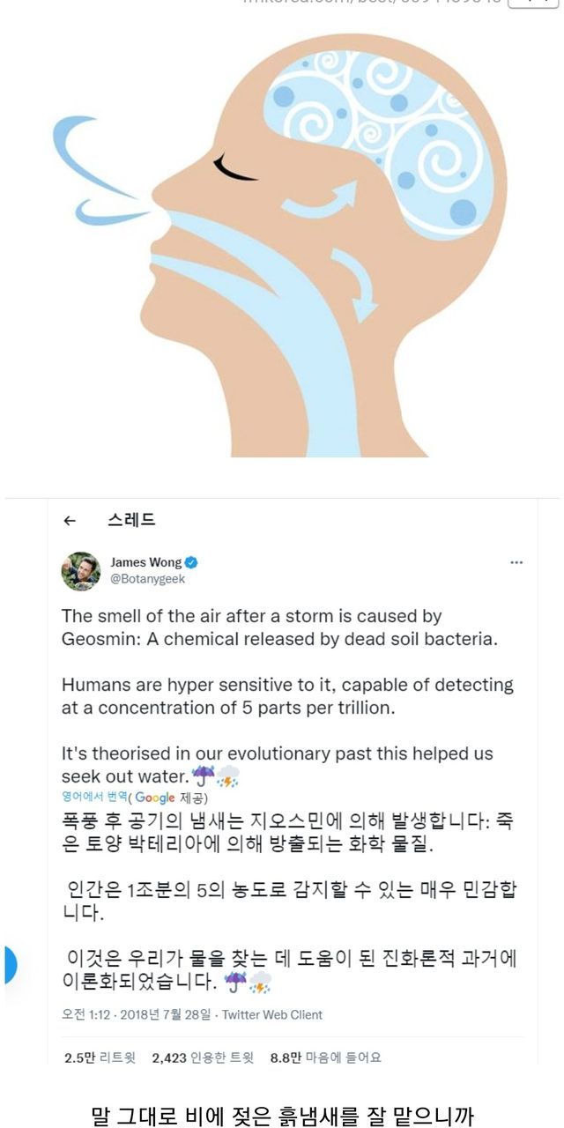View the 2,423 인용한 트윗 list
564x1128 pixels.
tap(203, 1057)
